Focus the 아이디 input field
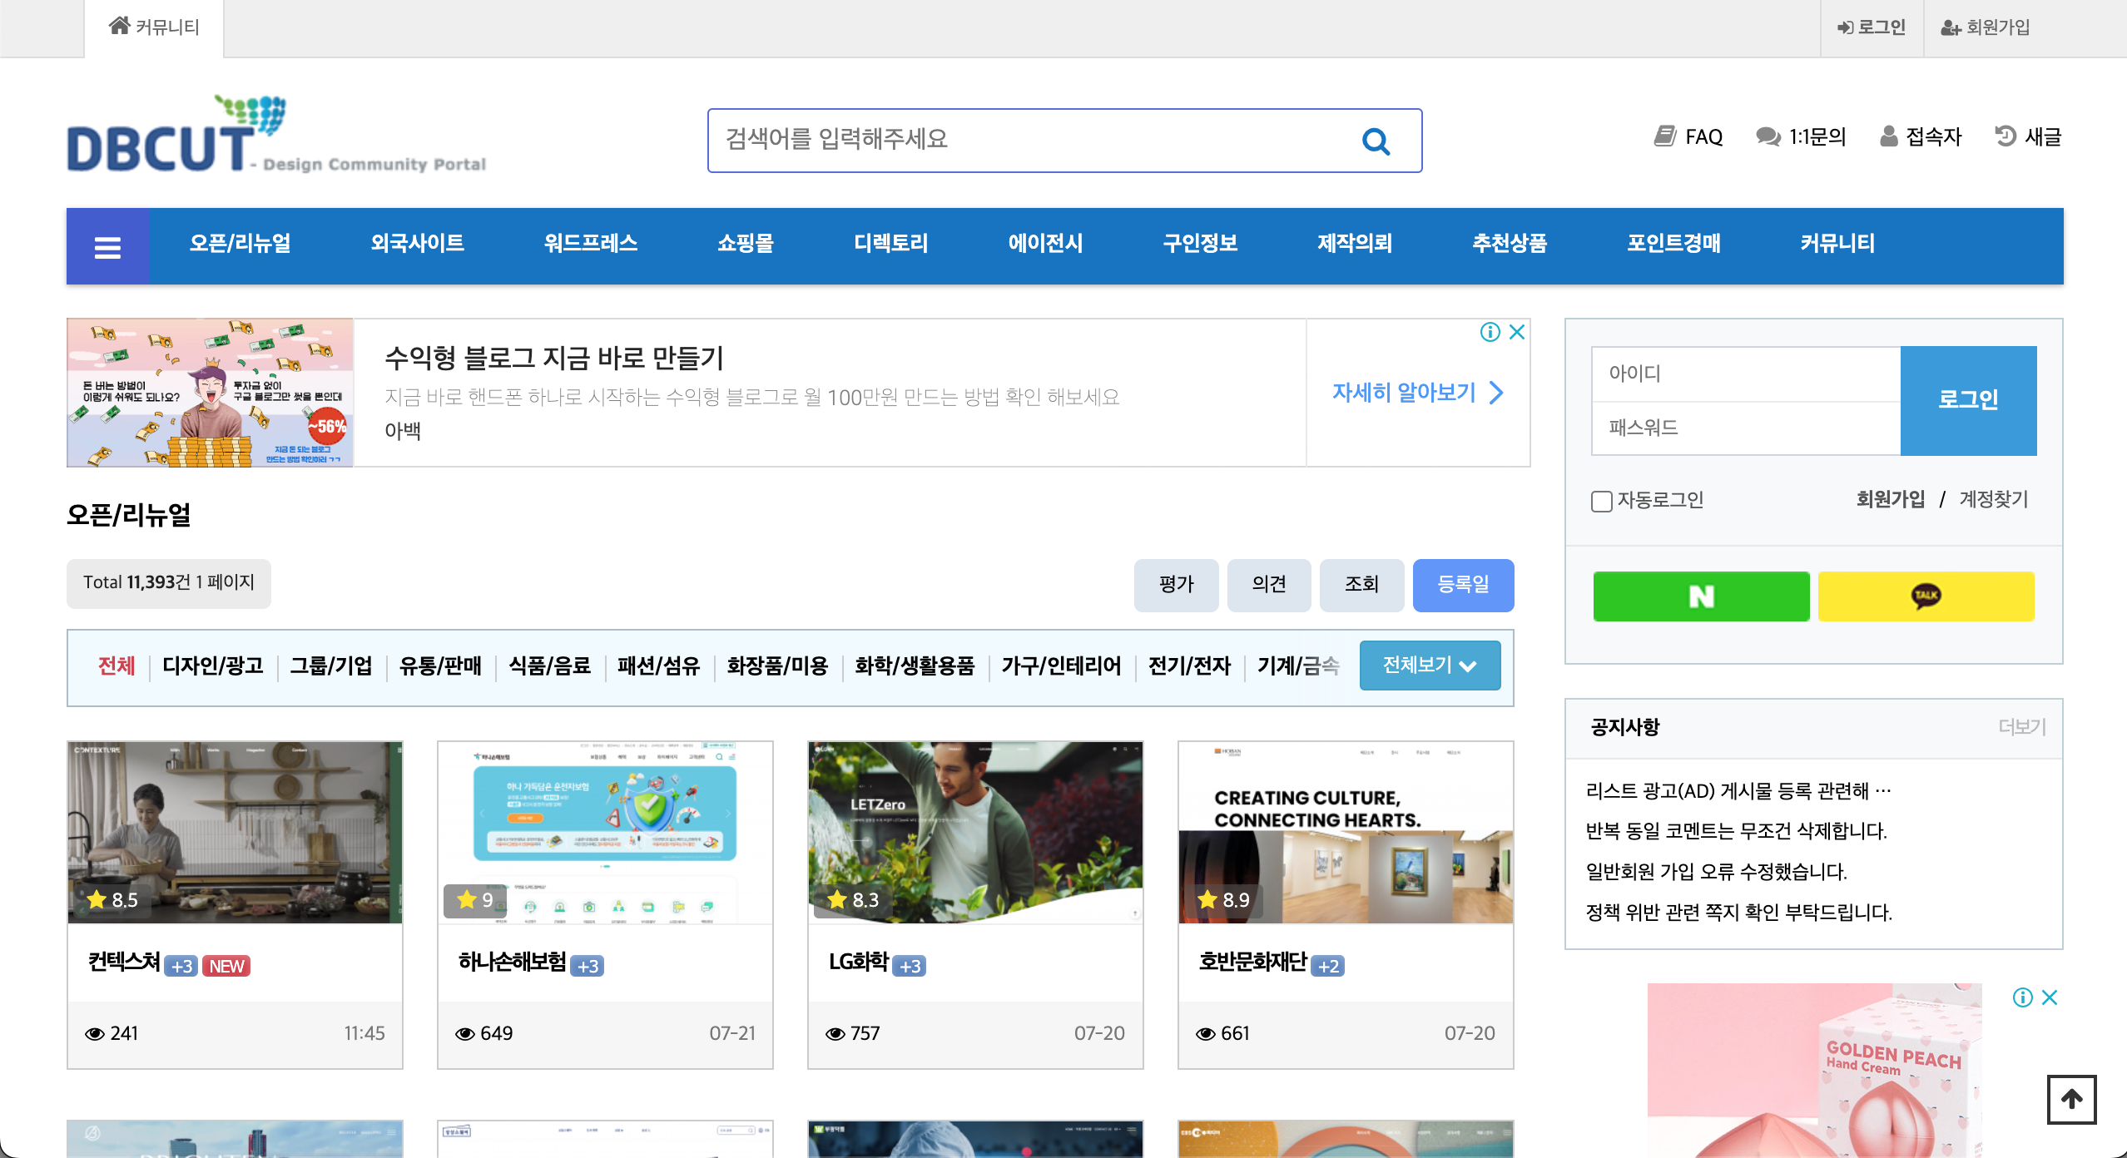 [1746, 374]
